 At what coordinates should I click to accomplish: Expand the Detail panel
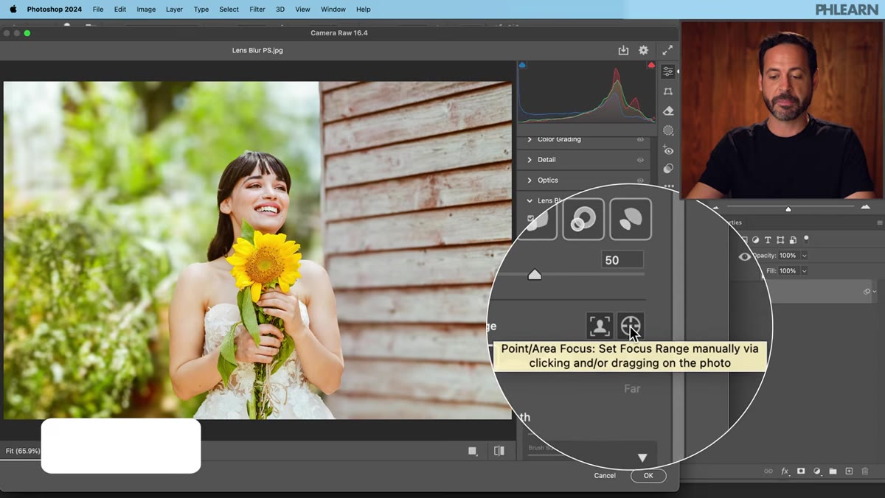click(530, 160)
